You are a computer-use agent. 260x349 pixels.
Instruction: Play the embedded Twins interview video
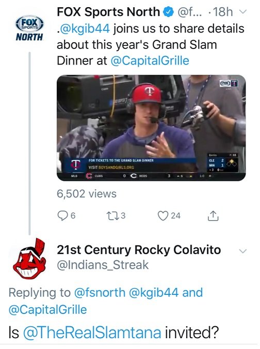151,128
